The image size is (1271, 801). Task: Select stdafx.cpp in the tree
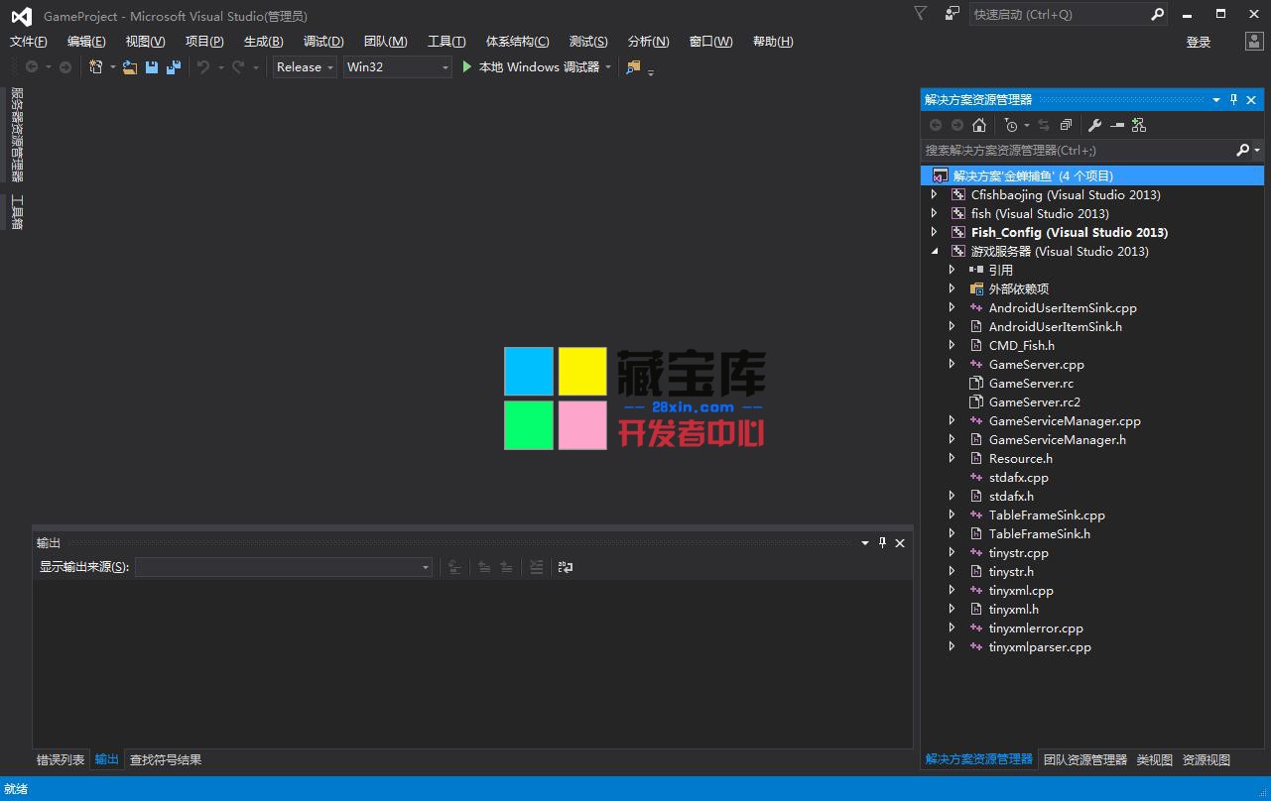click(1018, 477)
